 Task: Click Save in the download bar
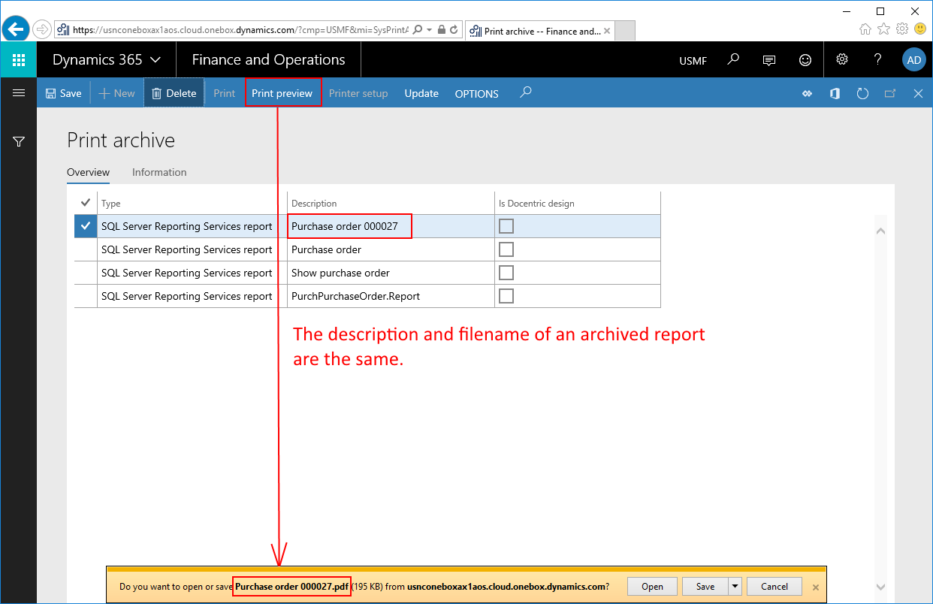pyautogui.click(x=705, y=587)
